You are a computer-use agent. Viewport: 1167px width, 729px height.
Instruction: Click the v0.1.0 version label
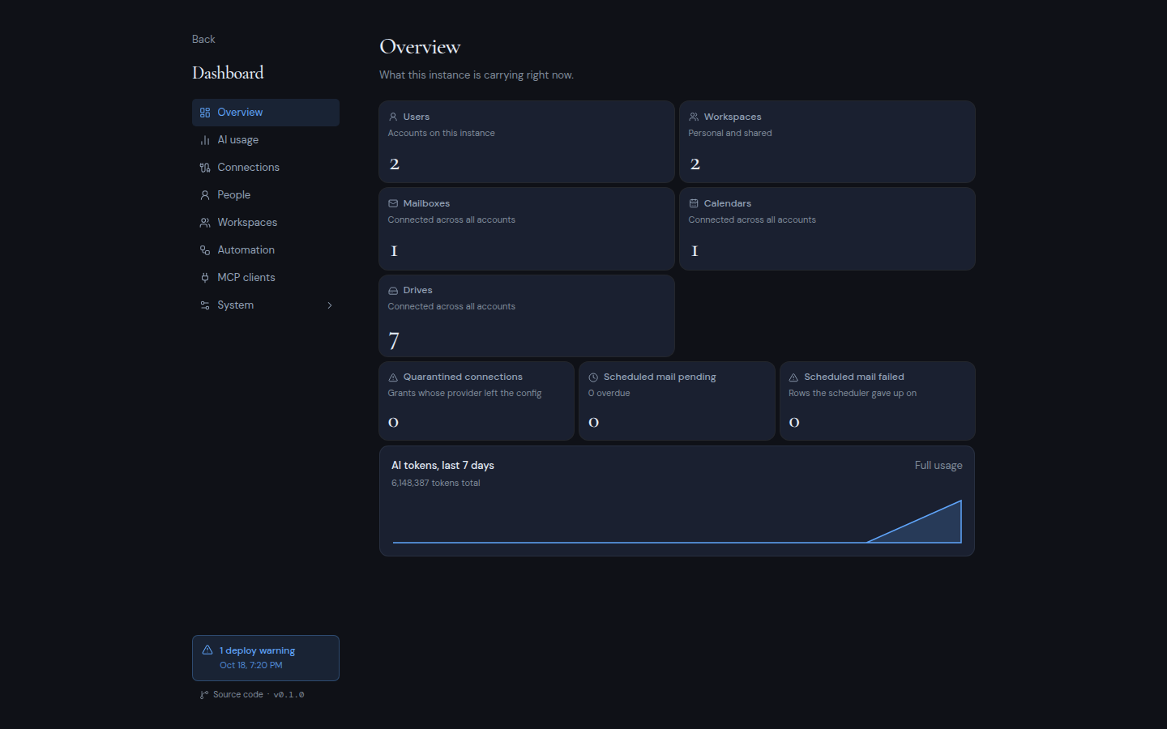(x=289, y=695)
